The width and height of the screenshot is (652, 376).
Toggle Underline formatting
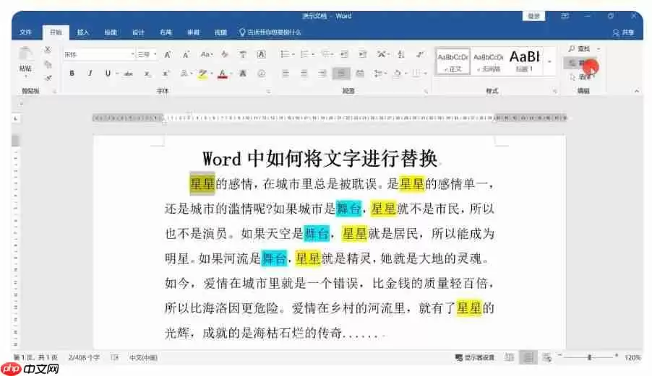point(108,74)
